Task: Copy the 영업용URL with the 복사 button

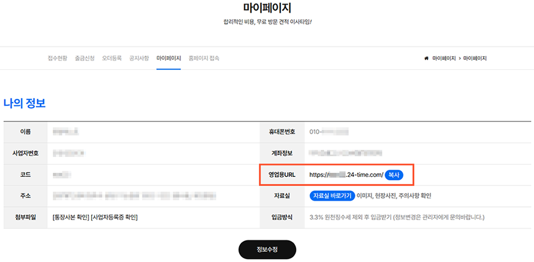Action: tap(395, 175)
